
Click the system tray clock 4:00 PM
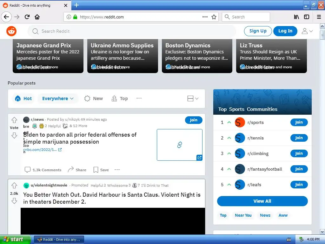[313, 240]
